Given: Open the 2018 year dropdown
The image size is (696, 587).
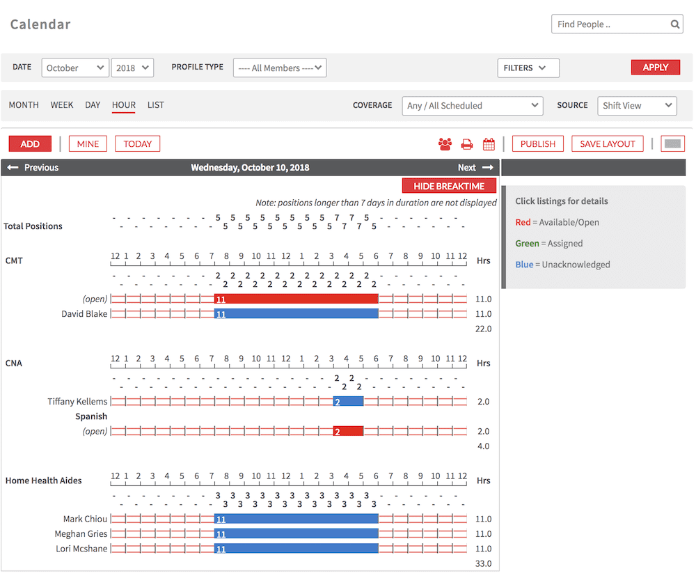Looking at the screenshot, I should [132, 68].
